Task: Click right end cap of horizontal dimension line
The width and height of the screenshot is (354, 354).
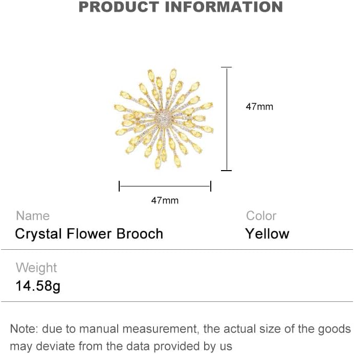Action: [211, 186]
